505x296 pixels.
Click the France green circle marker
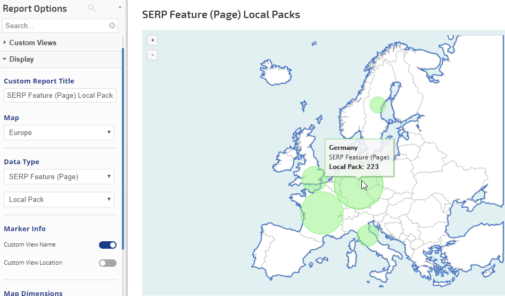click(x=322, y=213)
